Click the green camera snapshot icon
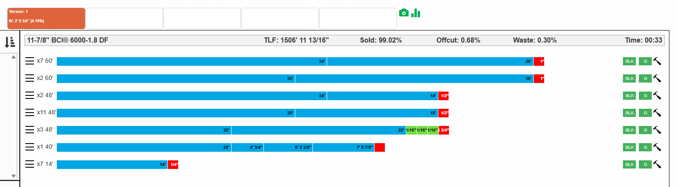Screen dimensions: 678x187 click(403, 13)
